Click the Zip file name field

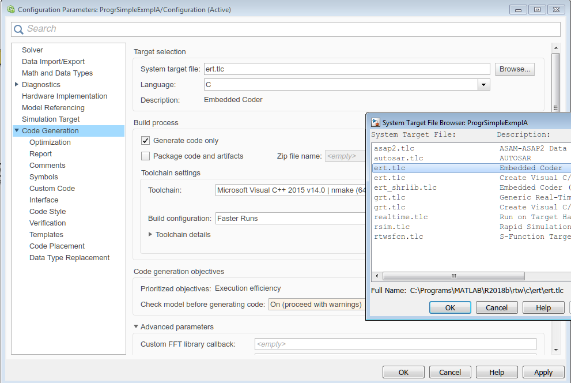[345, 156]
